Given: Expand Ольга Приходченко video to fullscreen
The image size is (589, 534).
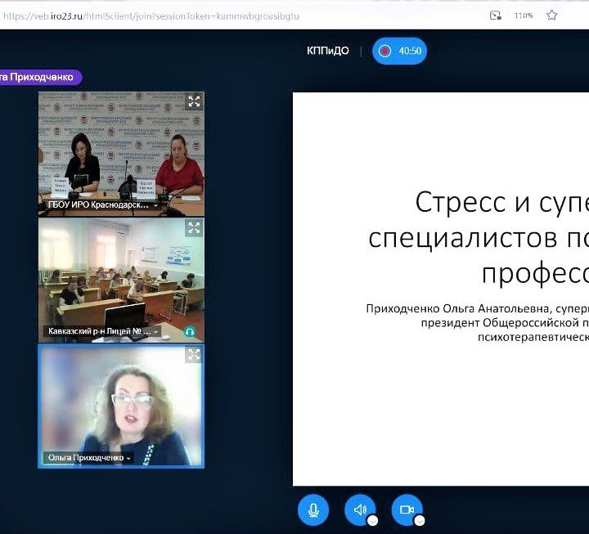Looking at the screenshot, I should 194,354.
